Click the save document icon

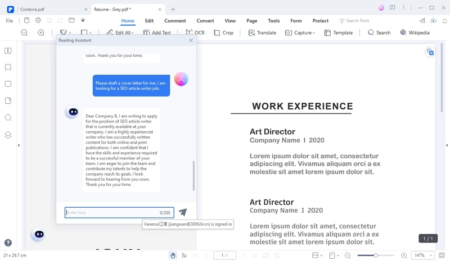pyautogui.click(x=26, y=20)
